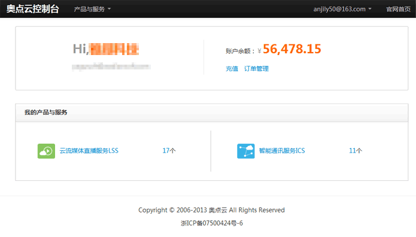Expand the anjily50@163.com account menu
This screenshot has height=237, width=416.
click(342, 10)
